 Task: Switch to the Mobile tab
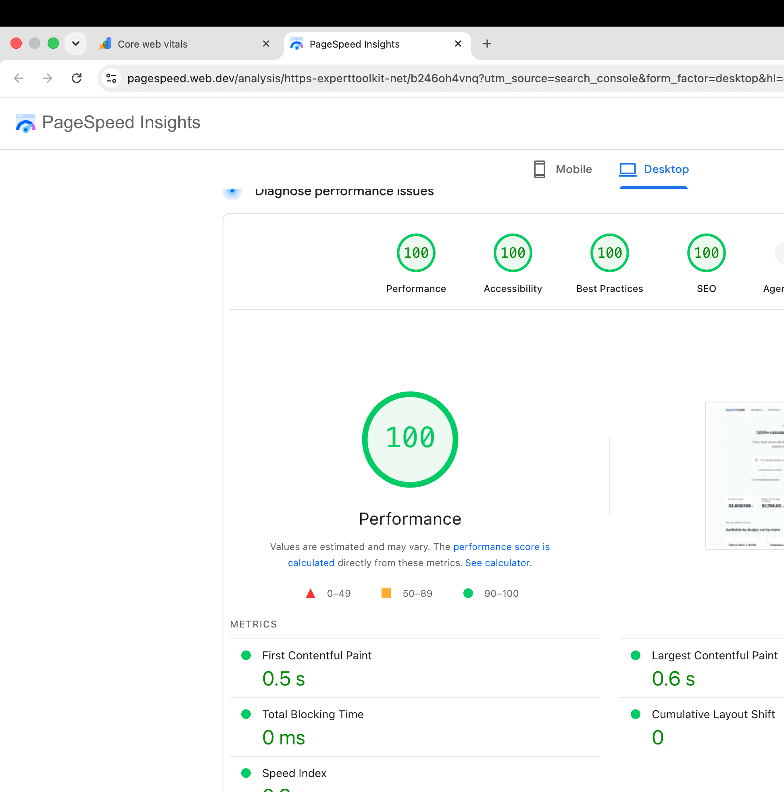tap(563, 169)
